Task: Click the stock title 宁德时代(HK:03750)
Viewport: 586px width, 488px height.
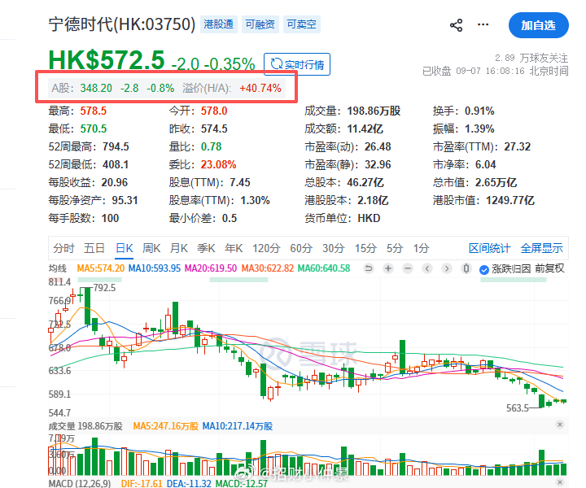Action: point(122,24)
